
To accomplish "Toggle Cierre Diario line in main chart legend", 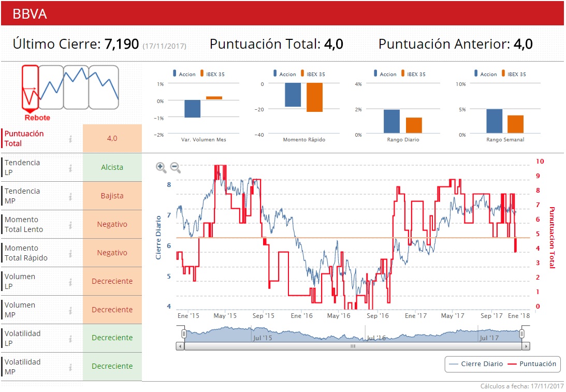I will (x=476, y=364).
